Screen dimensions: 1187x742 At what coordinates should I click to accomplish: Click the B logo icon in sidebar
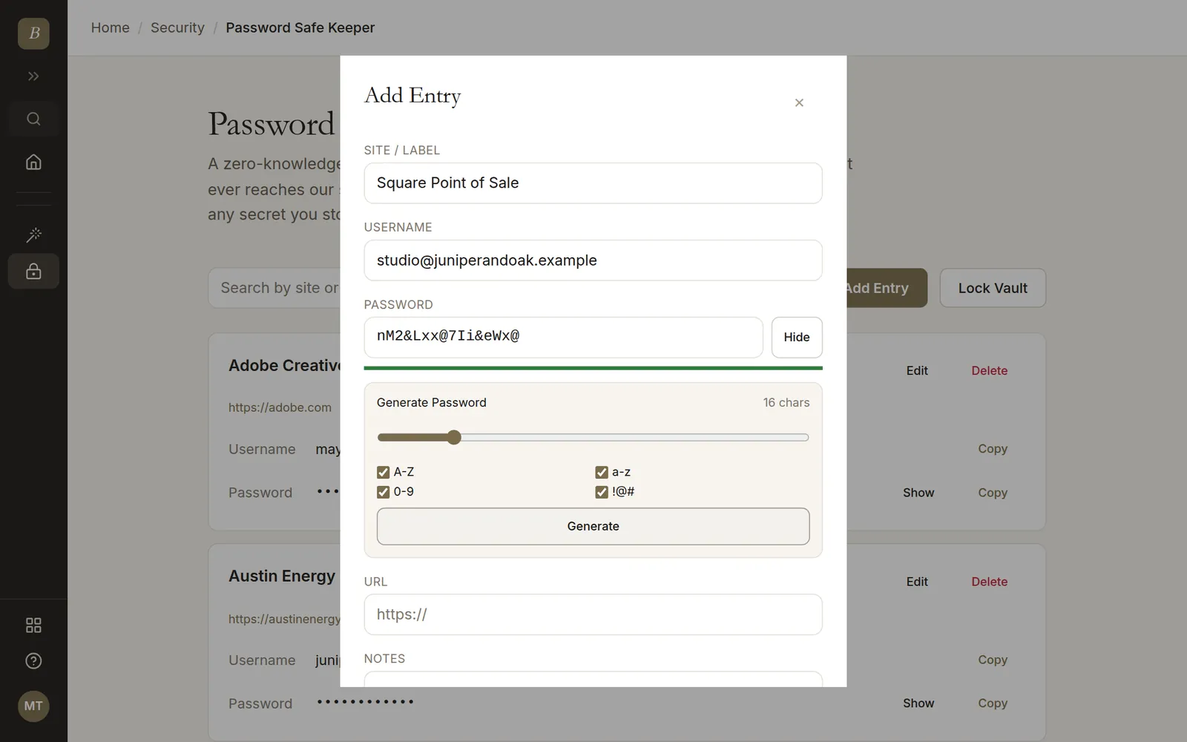(x=33, y=33)
